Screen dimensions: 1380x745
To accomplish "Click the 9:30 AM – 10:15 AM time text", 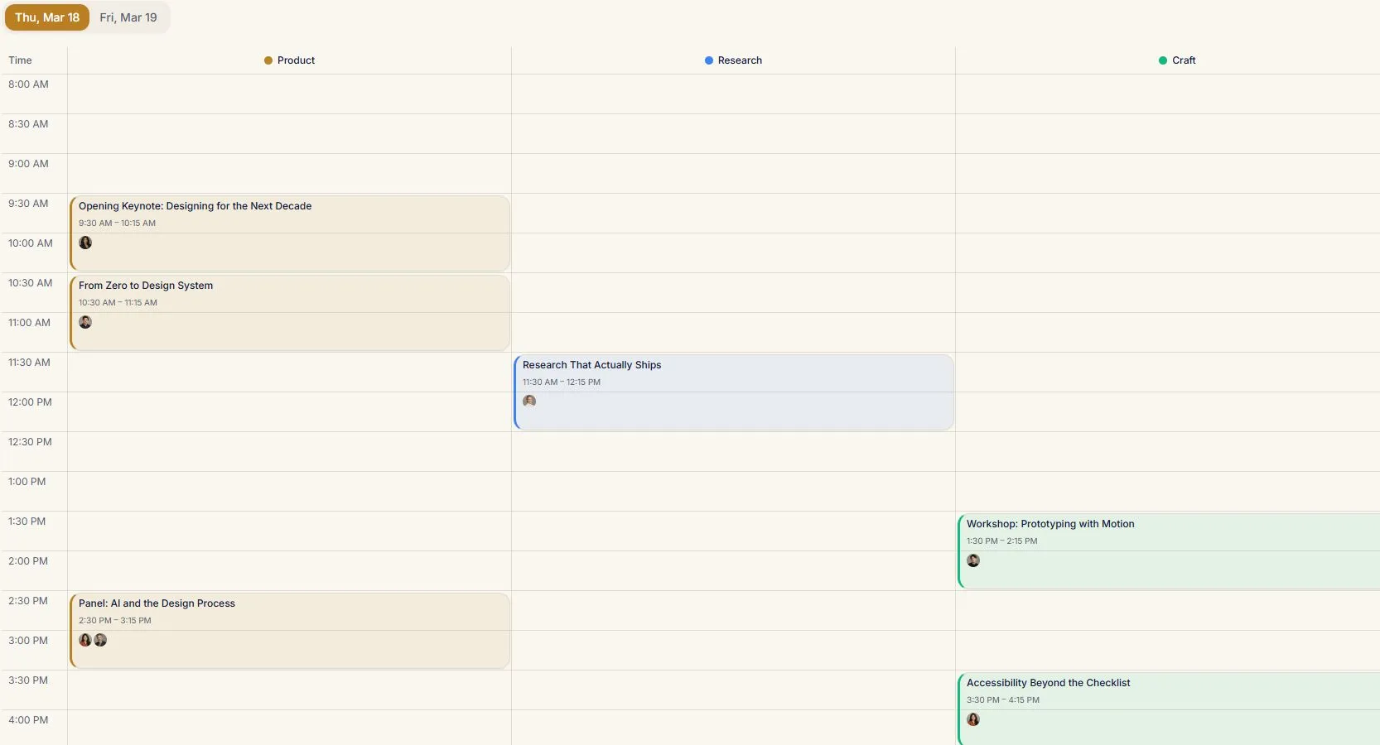I will (x=117, y=223).
